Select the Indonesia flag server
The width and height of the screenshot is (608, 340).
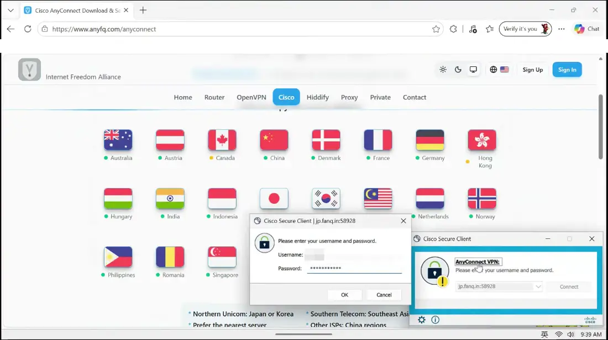222,198
